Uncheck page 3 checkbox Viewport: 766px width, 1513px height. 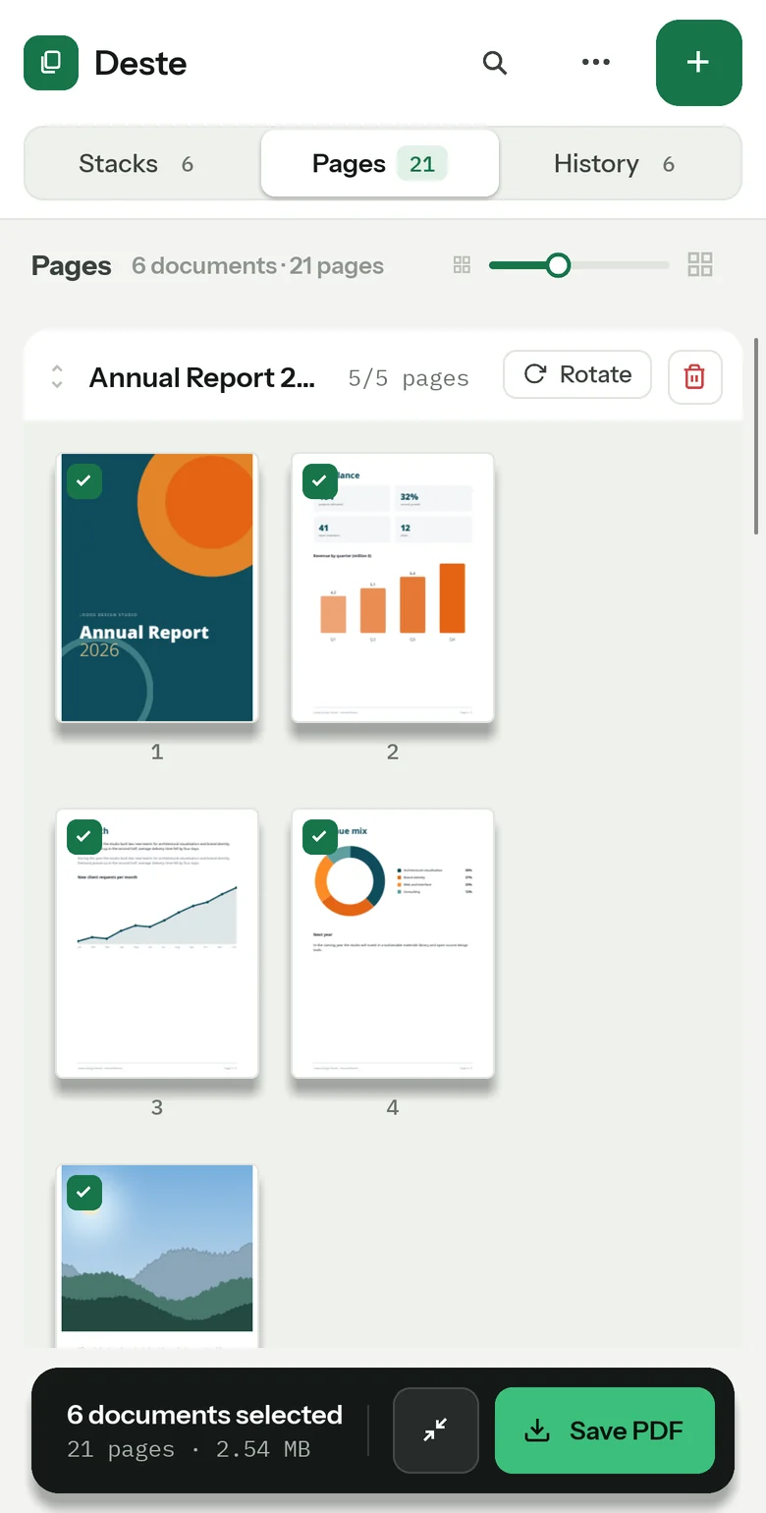84,837
